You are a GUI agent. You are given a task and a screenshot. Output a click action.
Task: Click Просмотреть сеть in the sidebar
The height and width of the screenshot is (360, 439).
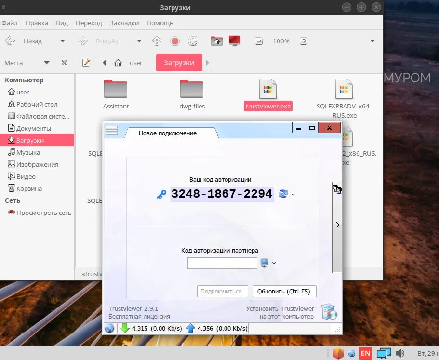coord(37,213)
